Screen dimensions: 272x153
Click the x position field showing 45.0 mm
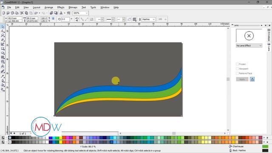click(15, 18)
